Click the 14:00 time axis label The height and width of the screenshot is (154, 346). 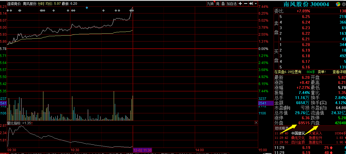pos(199,150)
